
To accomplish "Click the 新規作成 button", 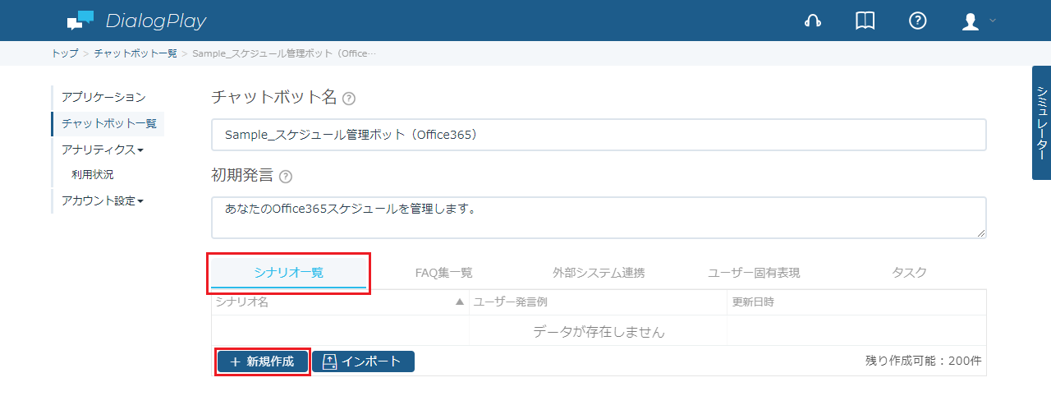I will (263, 361).
